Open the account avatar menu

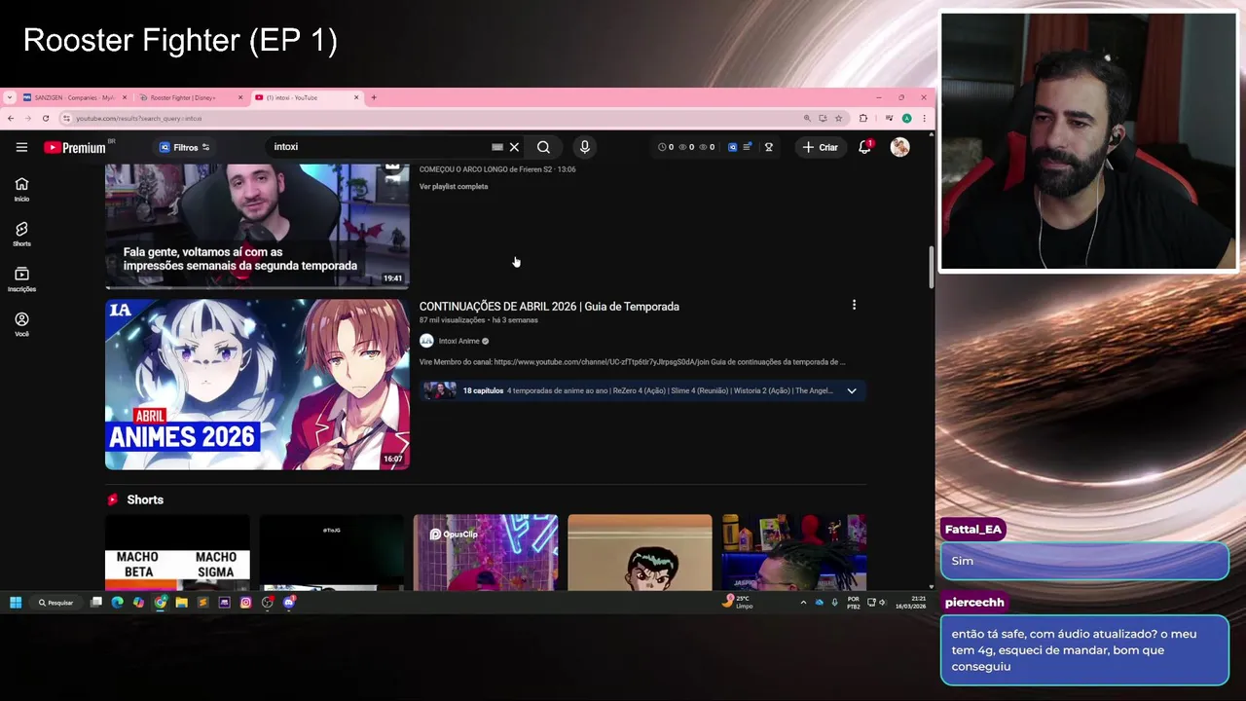(899, 147)
